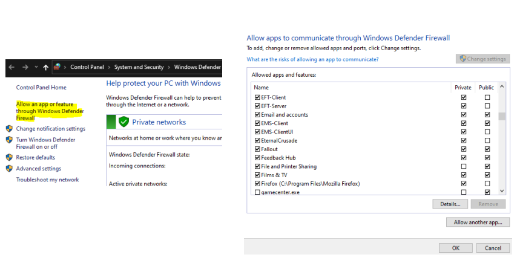Enable the gamecenter.exe name checkbox

[257, 192]
